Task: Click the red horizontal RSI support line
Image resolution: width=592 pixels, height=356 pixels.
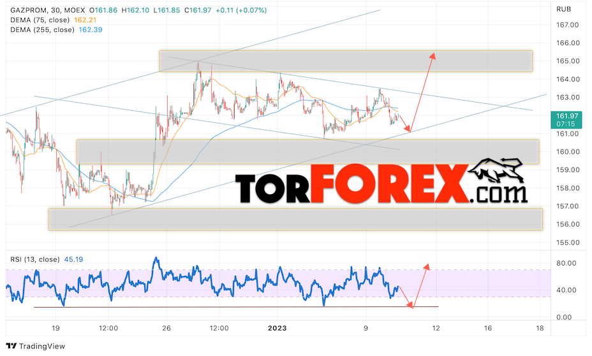Action: pos(236,307)
